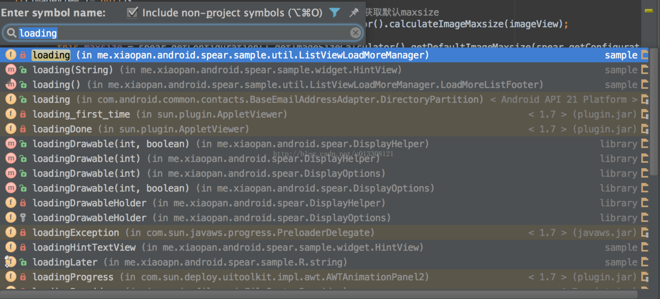Click the magnifier icon in search field
The height and width of the screenshot is (299, 660).
click(x=11, y=33)
